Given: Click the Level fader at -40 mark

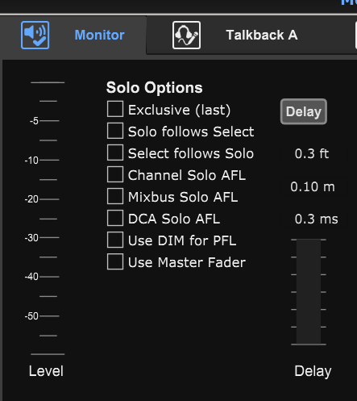Looking at the screenshot, I should point(49,277).
